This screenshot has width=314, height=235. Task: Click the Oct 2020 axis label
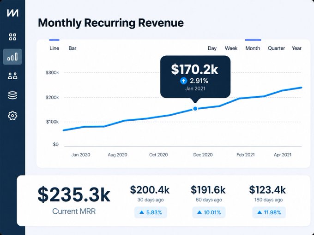click(158, 155)
